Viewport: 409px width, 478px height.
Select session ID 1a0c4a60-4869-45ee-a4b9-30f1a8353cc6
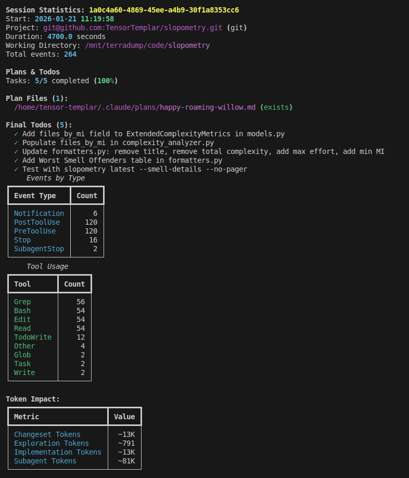pos(164,10)
